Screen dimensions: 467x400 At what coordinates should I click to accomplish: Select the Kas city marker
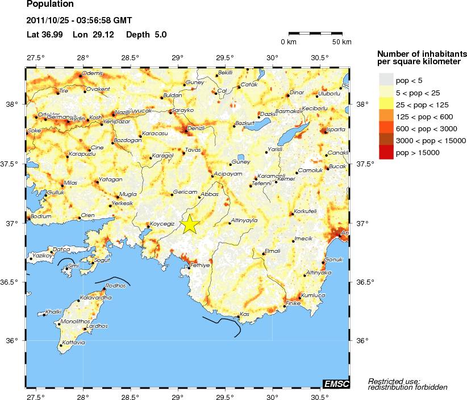(238, 317)
